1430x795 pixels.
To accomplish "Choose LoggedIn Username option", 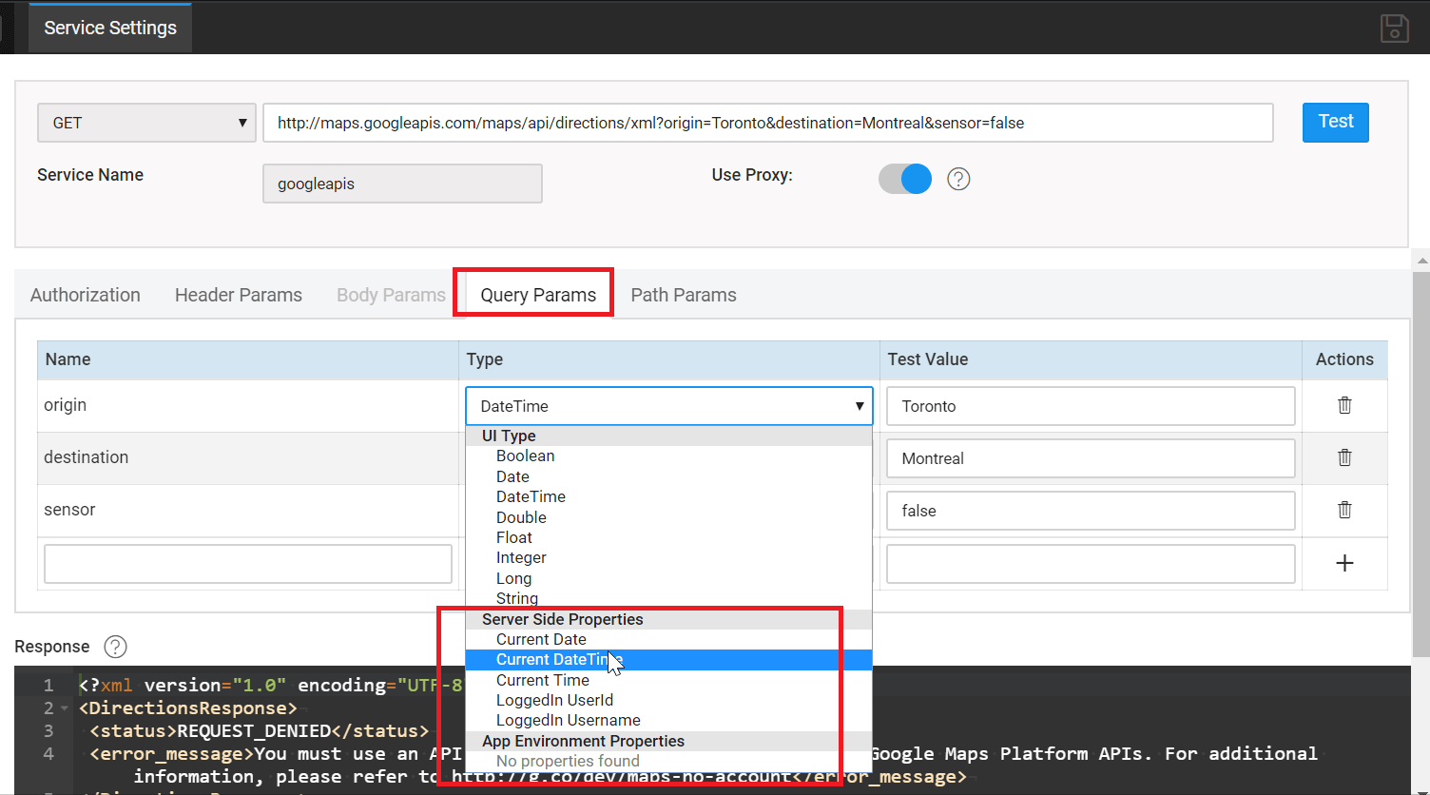I will (x=568, y=720).
